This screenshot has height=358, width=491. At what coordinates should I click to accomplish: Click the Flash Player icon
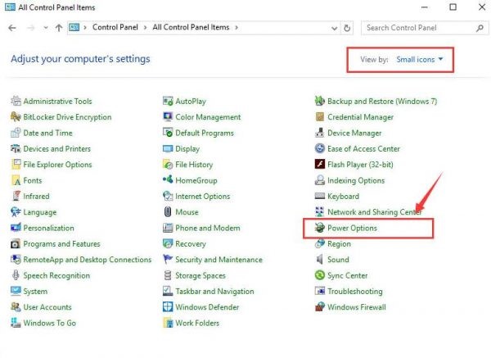pyautogui.click(x=320, y=165)
